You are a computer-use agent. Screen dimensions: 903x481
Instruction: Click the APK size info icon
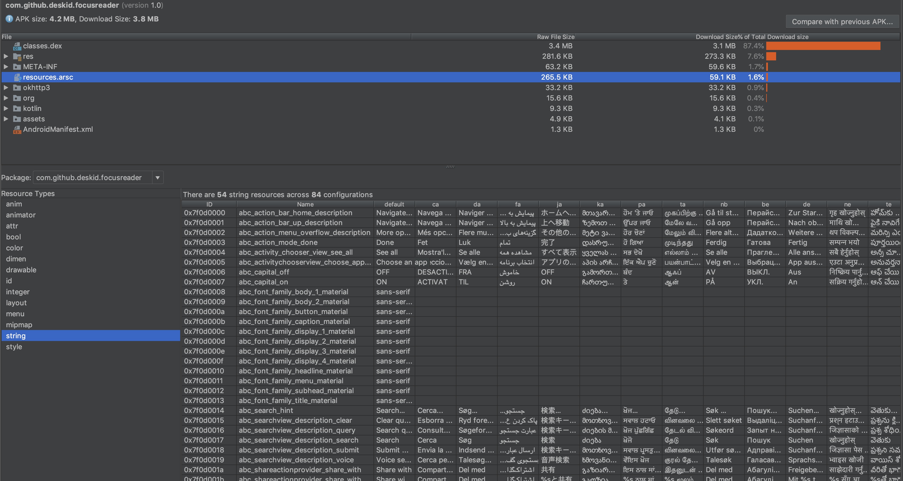tap(9, 19)
